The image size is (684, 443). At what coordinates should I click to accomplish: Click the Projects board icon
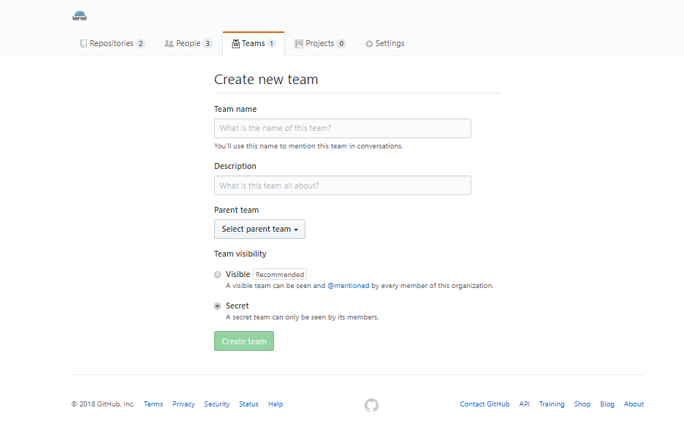[x=299, y=44]
